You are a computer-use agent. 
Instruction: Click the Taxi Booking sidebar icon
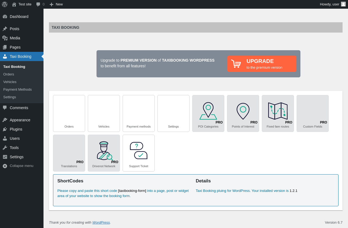tap(5, 56)
